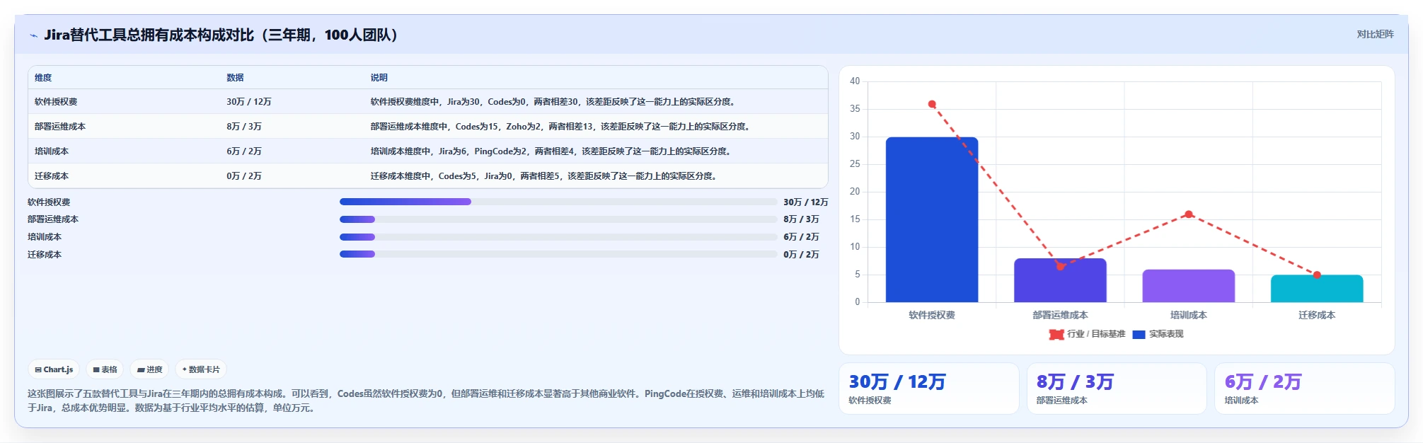Click the 6万 / 2万 table data cell
This screenshot has width=1423, height=443.
tap(244, 151)
